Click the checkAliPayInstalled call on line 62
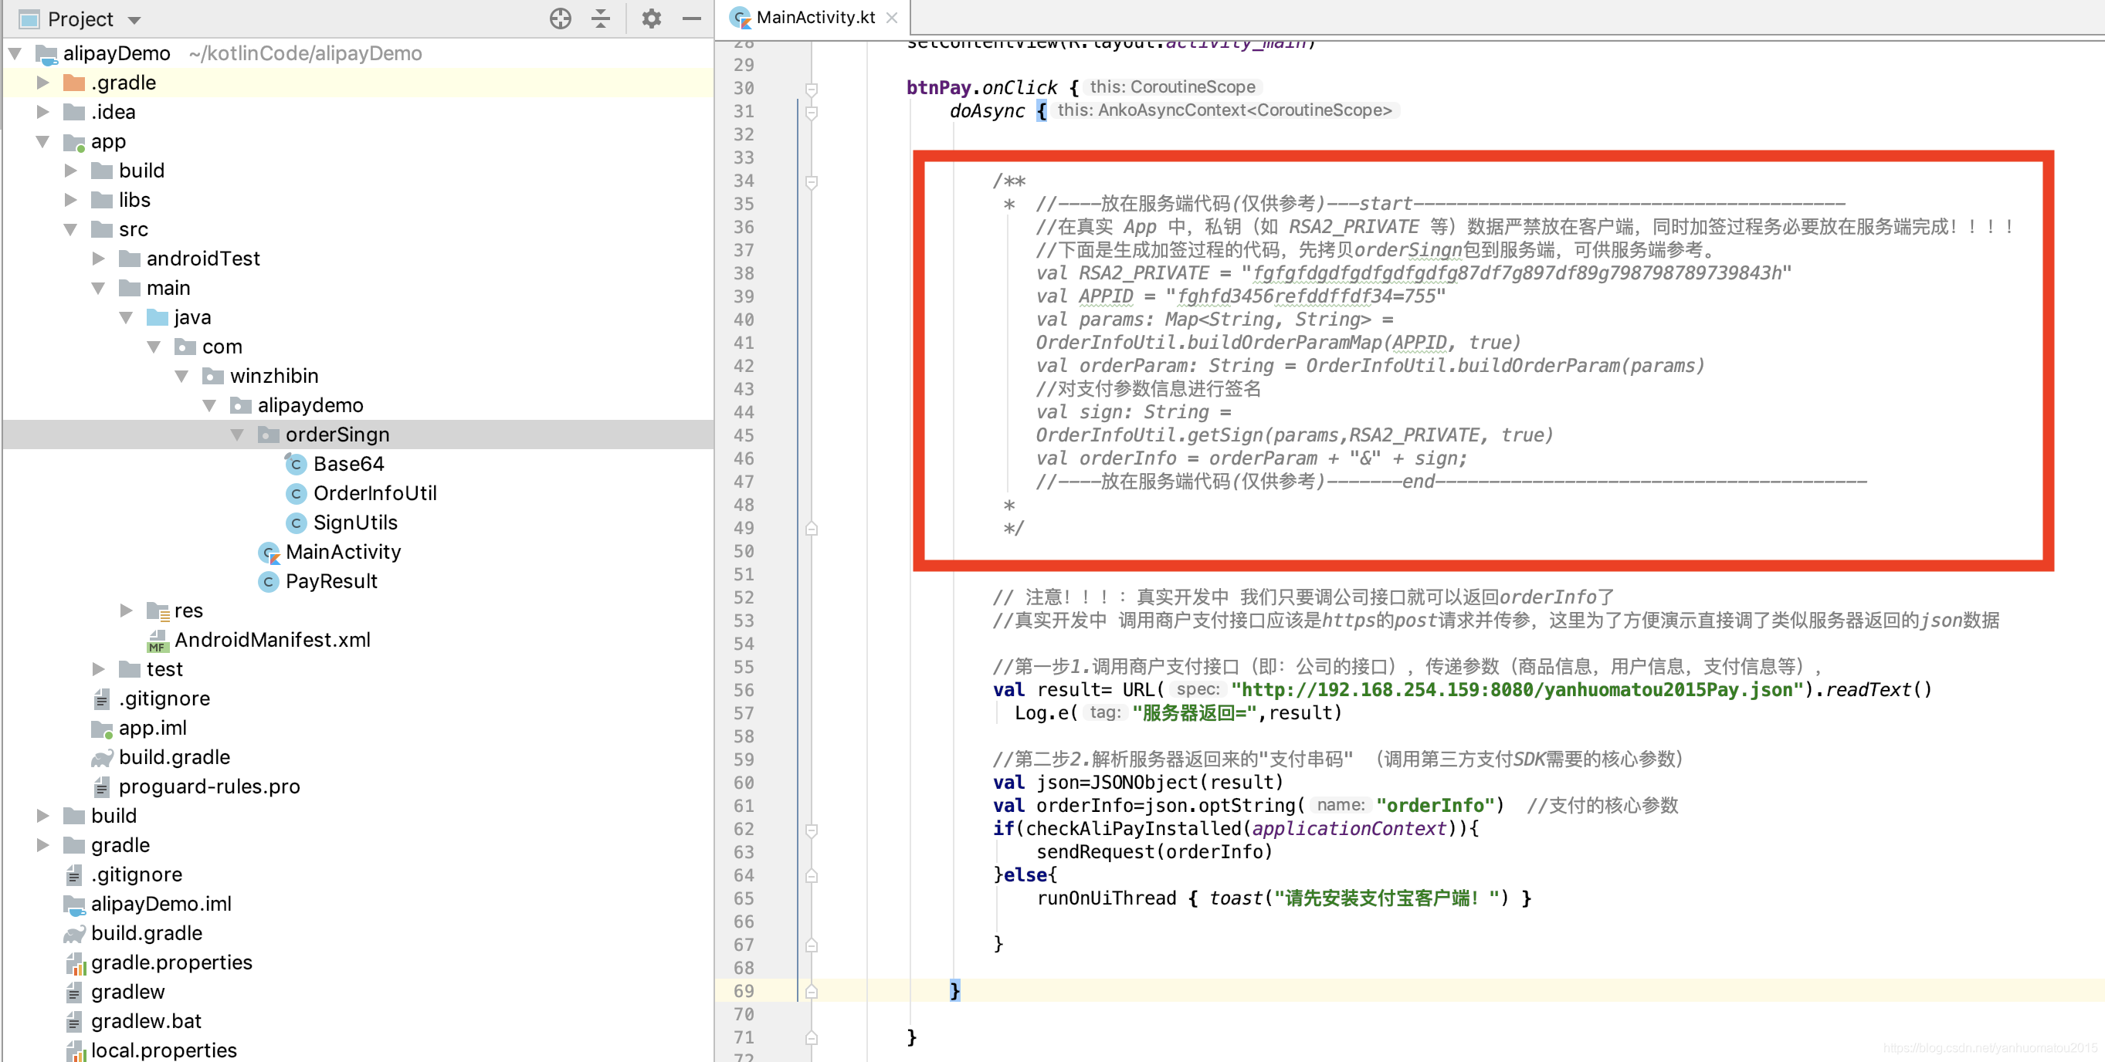 click(1134, 829)
